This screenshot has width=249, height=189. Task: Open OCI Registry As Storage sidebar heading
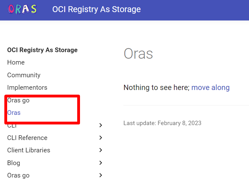coord(42,50)
